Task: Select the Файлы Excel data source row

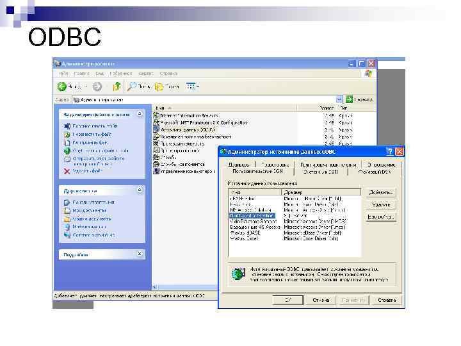Action: [x=295, y=238]
